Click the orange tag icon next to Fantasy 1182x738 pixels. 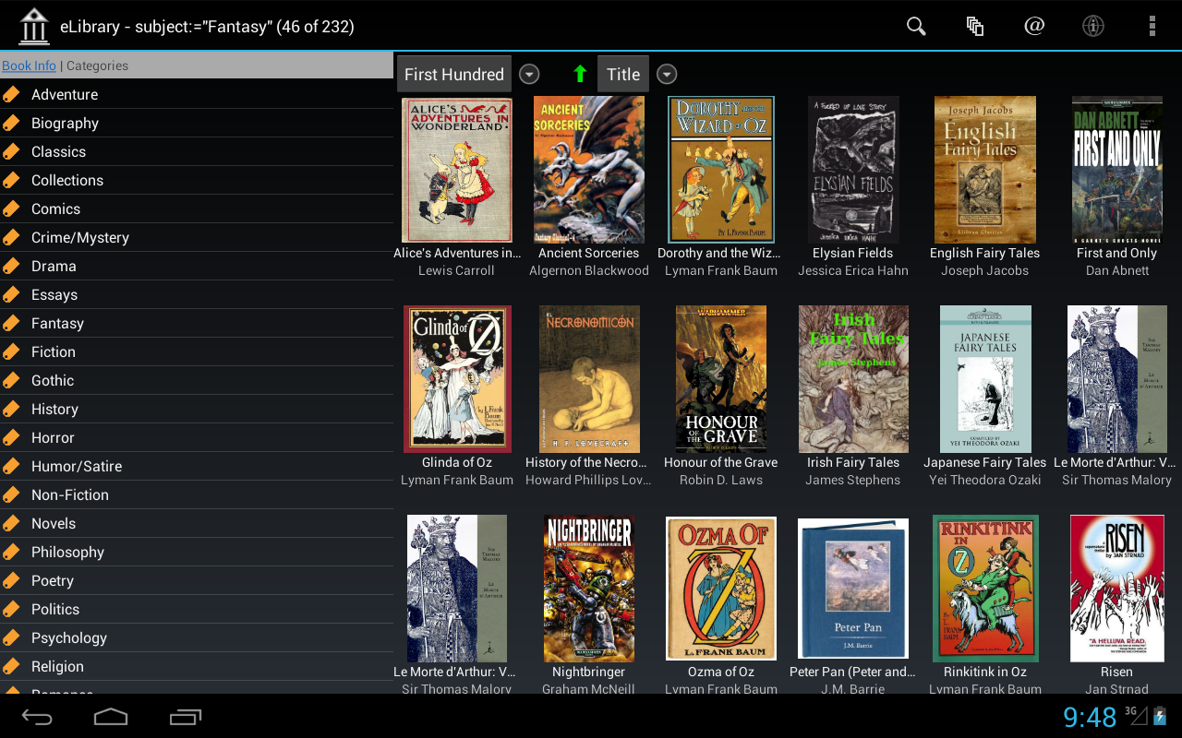pos(12,323)
